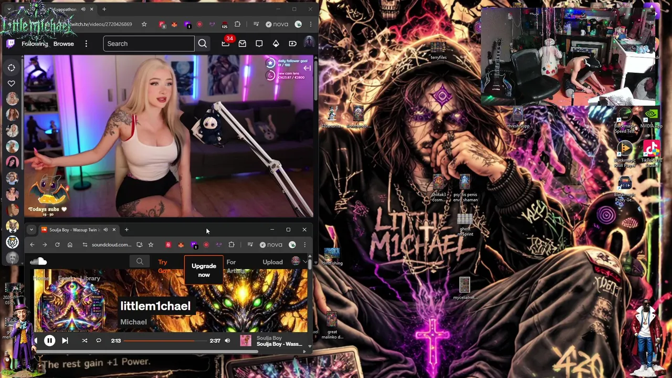672x378 pixels.
Task: Click home button in SoundCloud browser
Action: coord(70,245)
